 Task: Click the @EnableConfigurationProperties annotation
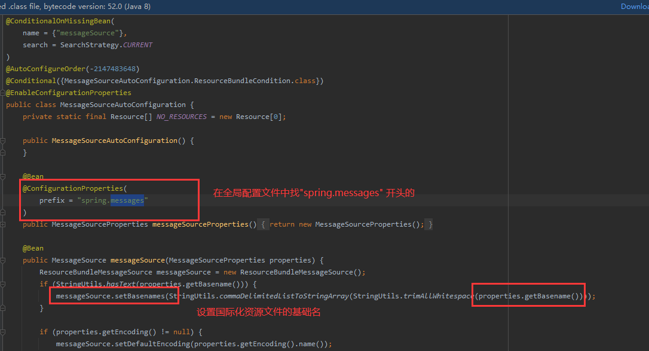pos(68,93)
